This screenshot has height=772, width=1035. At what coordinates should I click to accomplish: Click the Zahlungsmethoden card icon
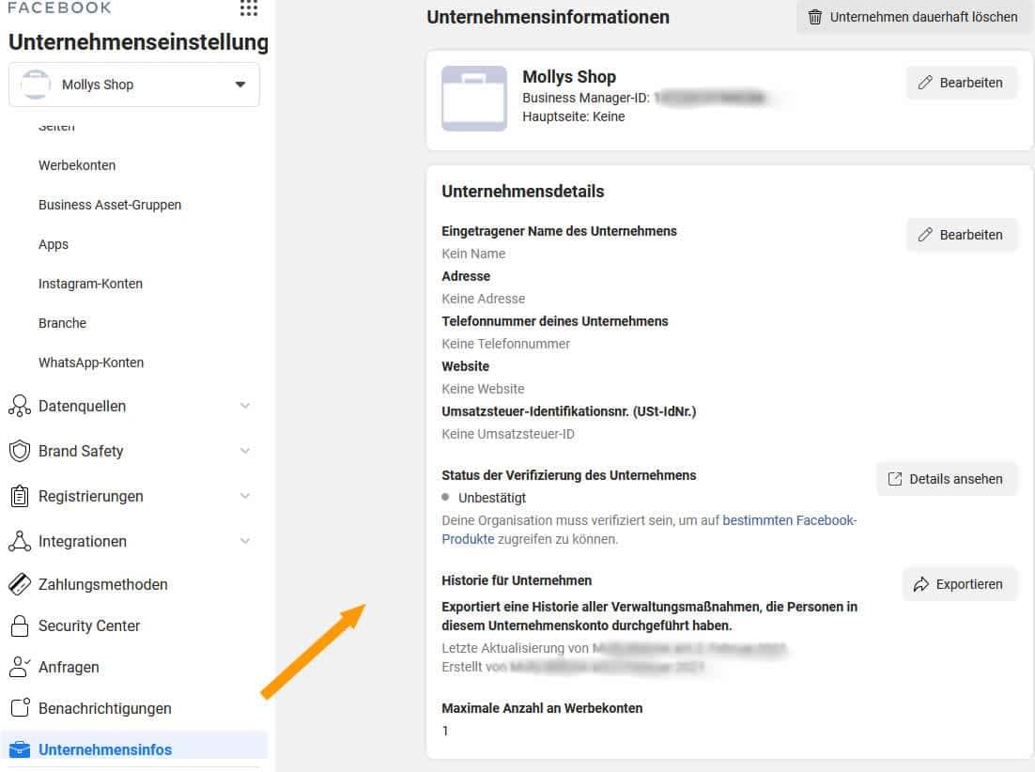20,584
